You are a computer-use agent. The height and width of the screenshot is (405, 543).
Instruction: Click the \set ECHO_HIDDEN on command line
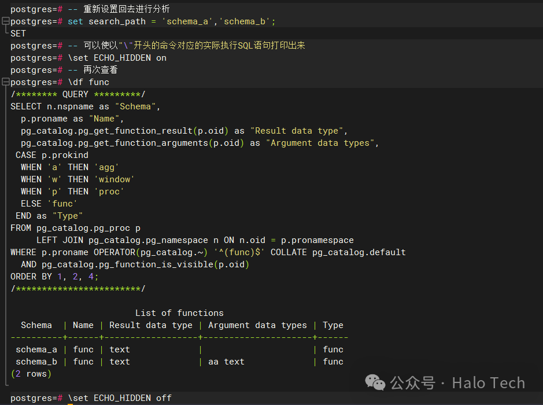click(x=117, y=58)
